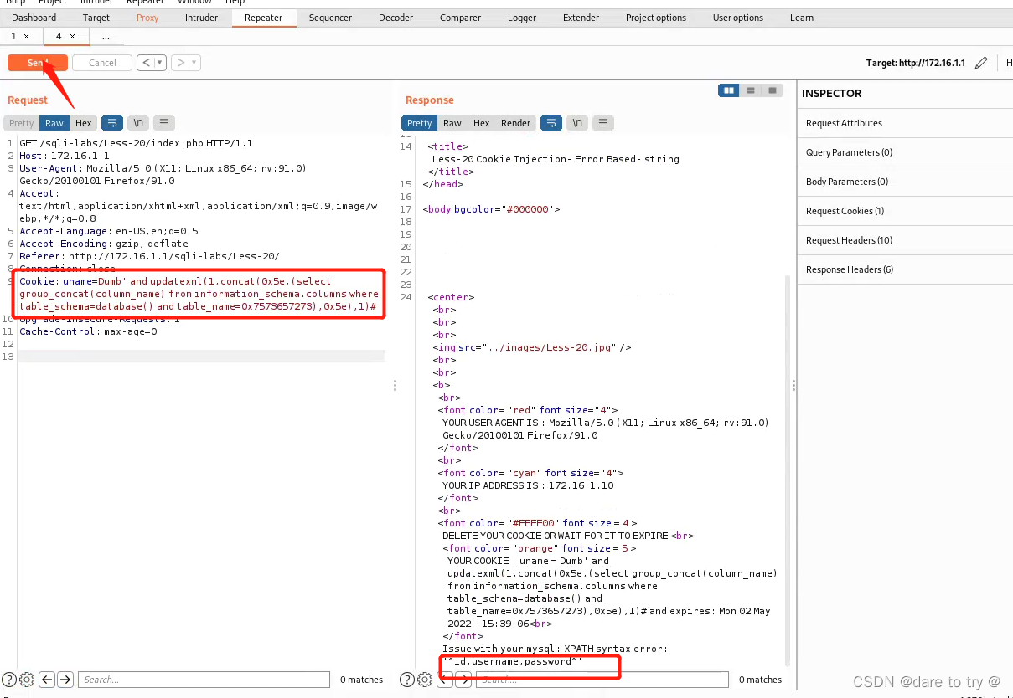1013x698 pixels.
Task: Close Repeater sub-tab 1 with its ×
Action: tap(26, 36)
